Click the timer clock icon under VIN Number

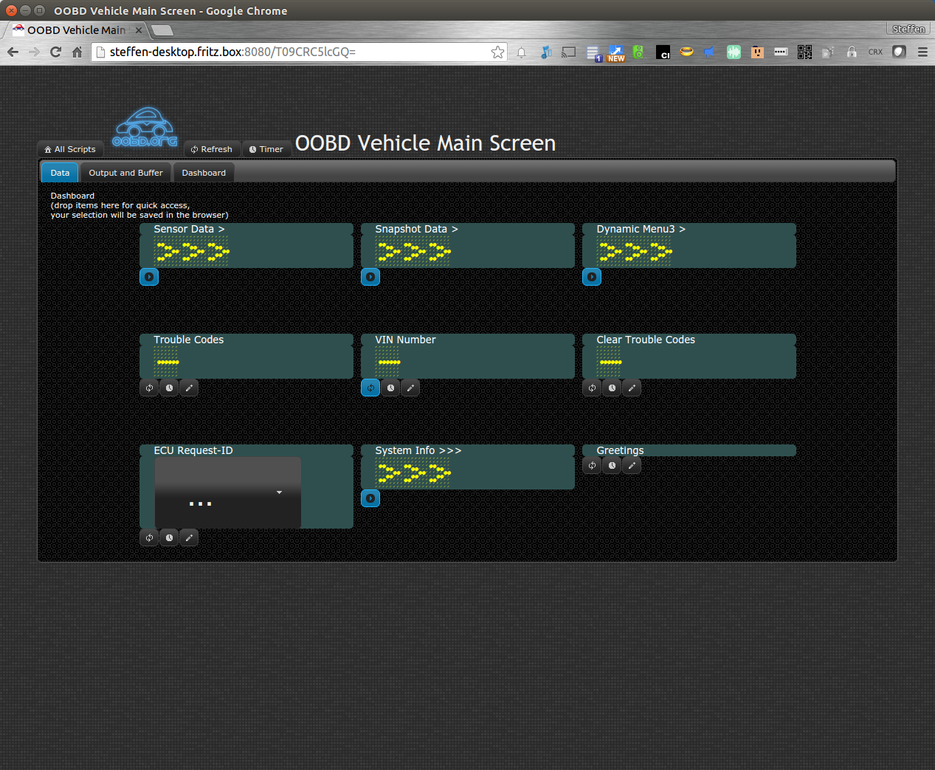pyautogui.click(x=390, y=388)
